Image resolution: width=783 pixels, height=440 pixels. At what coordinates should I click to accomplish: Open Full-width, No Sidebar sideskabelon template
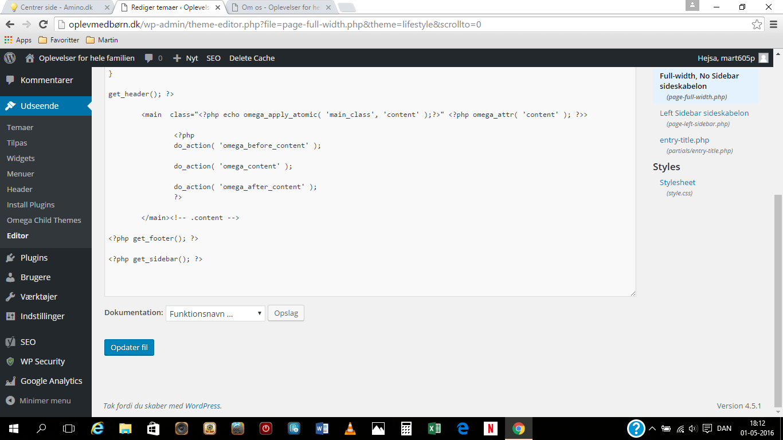699,81
